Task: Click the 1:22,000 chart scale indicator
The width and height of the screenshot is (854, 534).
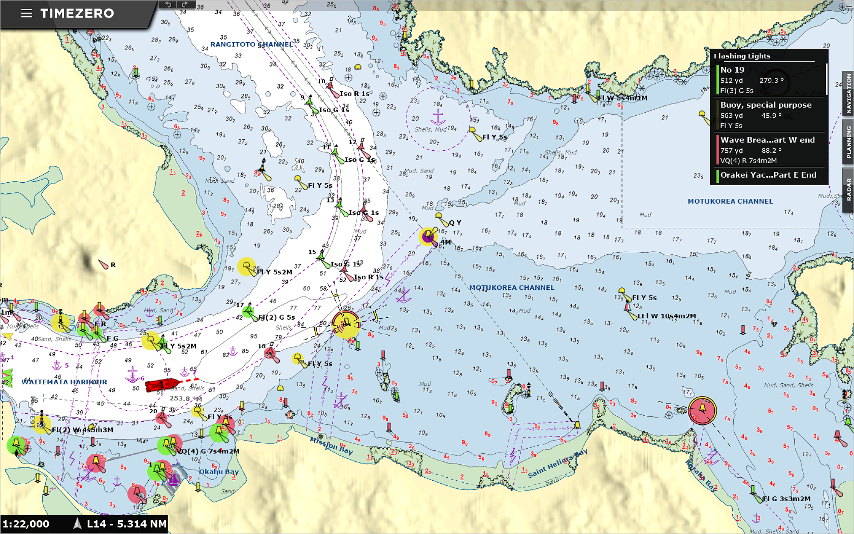Action: coord(26,524)
